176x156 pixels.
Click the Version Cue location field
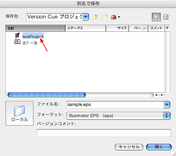click(54, 17)
